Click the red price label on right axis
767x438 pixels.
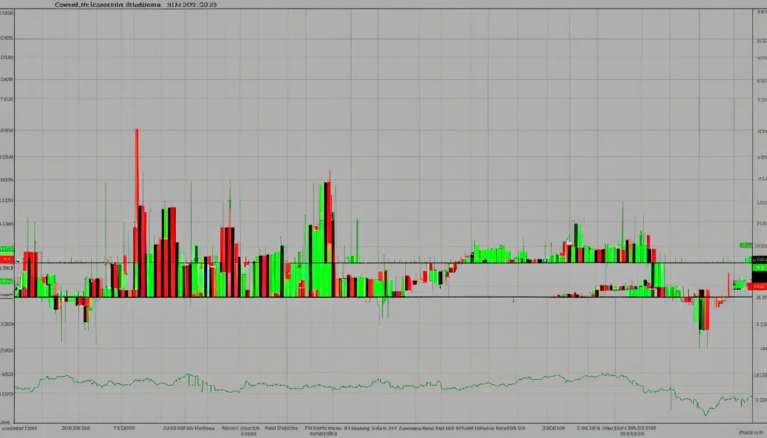coord(759,287)
